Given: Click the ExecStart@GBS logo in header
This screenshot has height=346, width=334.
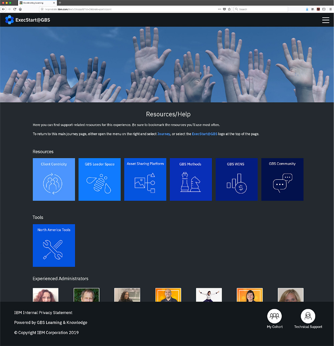Looking at the screenshot, I should 28,20.
